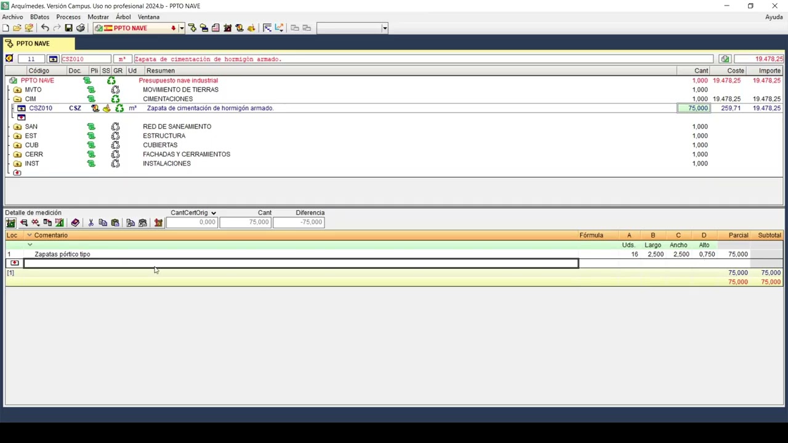788x443 pixels.
Task: Click the green Pli icon in the CUB row
Action: 91,145
